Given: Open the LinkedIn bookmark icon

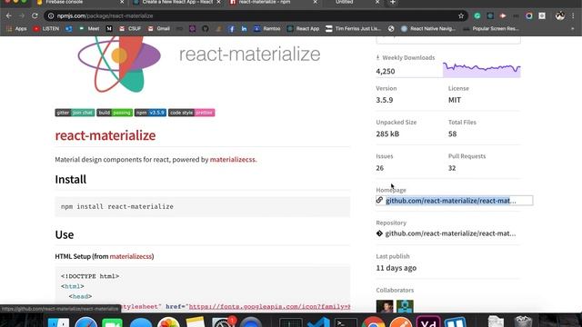Looking at the screenshot, I should tap(244, 28).
